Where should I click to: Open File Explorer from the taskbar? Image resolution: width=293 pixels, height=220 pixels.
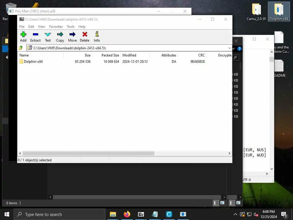(113, 214)
